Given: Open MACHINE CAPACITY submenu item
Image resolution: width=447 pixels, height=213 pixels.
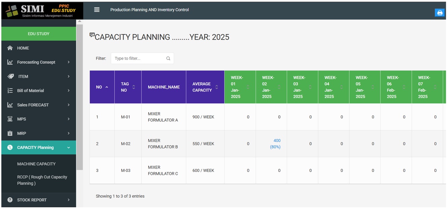Looking at the screenshot, I should pyautogui.click(x=36, y=164).
